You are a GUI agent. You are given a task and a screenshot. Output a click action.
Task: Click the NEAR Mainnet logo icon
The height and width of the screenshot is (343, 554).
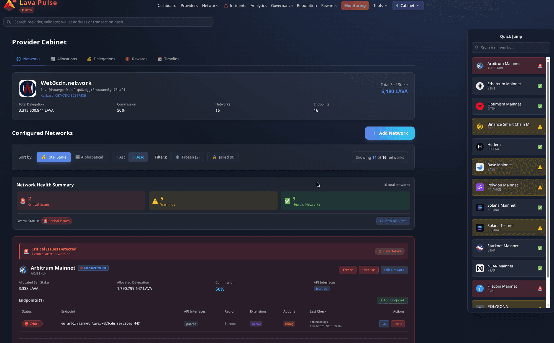tap(480, 268)
